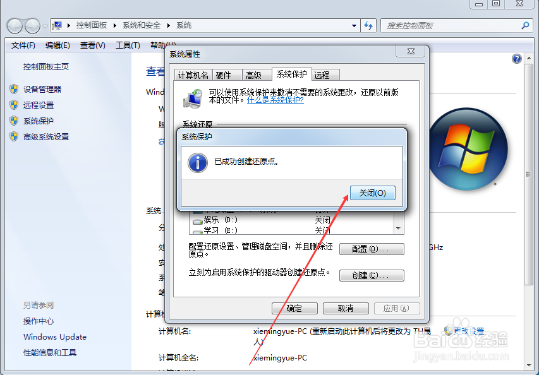The height and width of the screenshot is (375, 539).
Task: Click shield icon beside 远程设置
Action: (14, 105)
